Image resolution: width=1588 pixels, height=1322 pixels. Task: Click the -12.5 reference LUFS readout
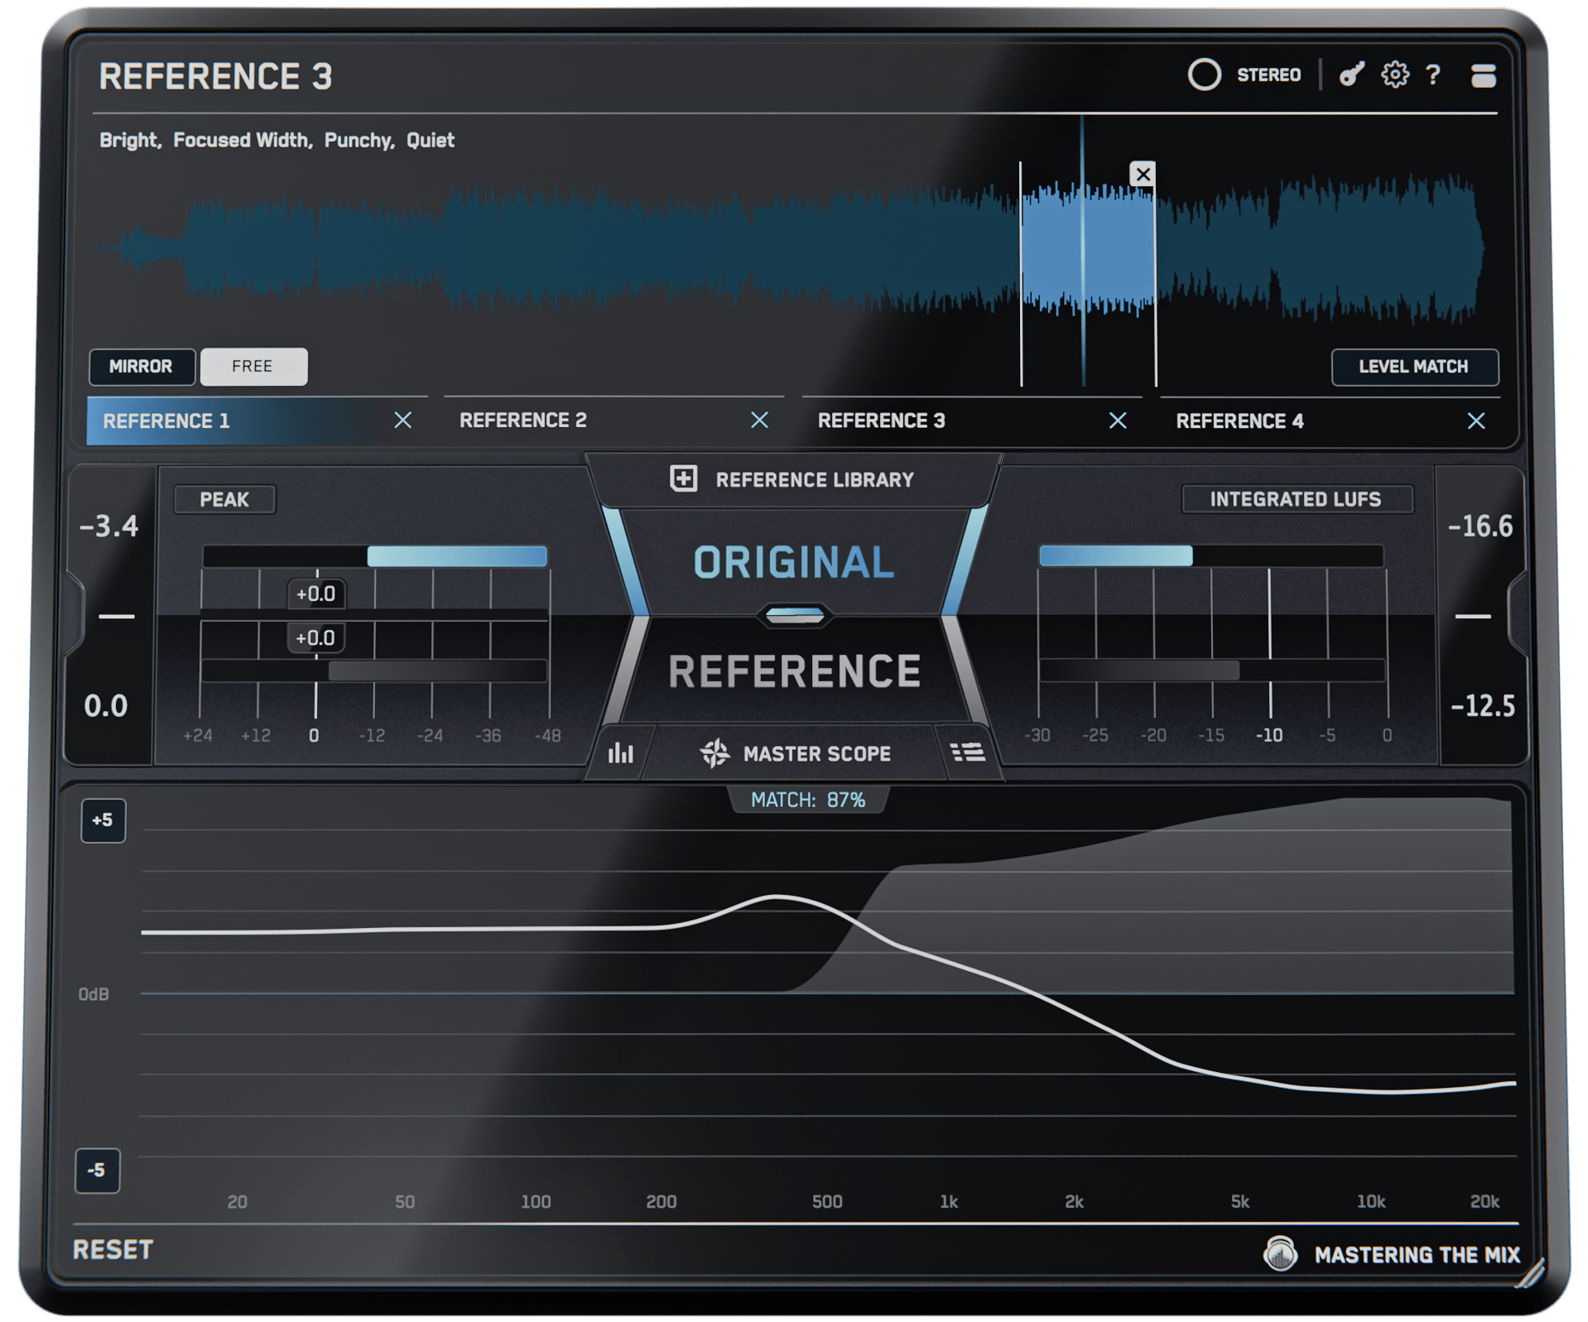click(1483, 706)
